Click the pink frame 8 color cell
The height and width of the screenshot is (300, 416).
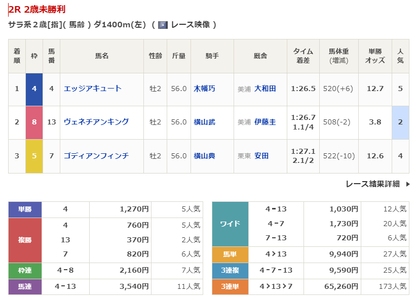tap(34, 122)
